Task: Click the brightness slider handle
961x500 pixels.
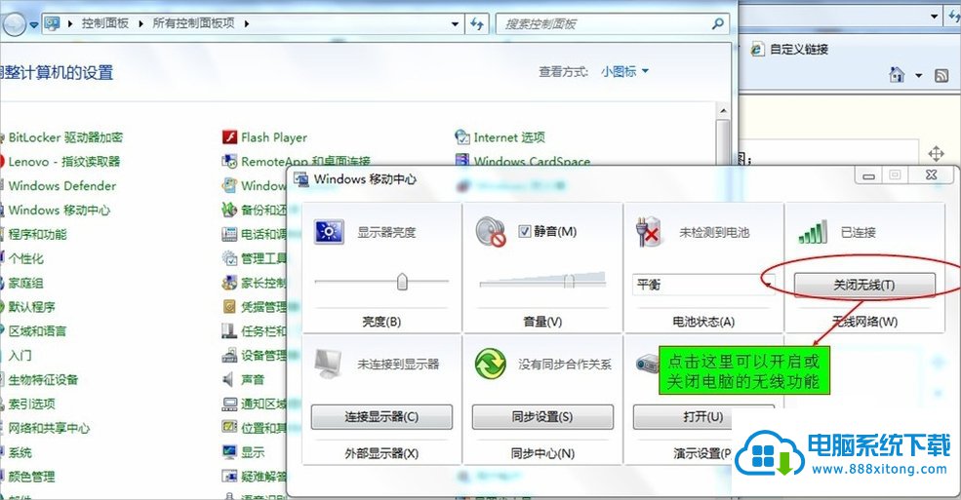Action: 402,281
